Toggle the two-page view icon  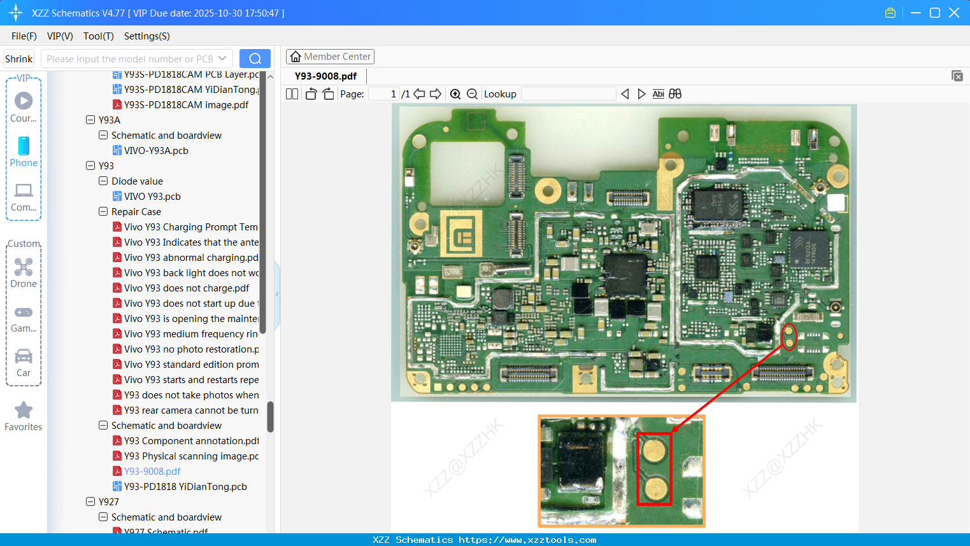pos(292,94)
